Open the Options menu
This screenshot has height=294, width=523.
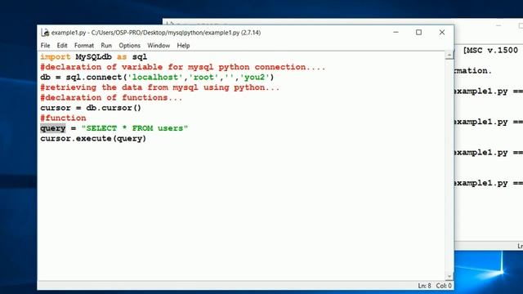pos(129,46)
